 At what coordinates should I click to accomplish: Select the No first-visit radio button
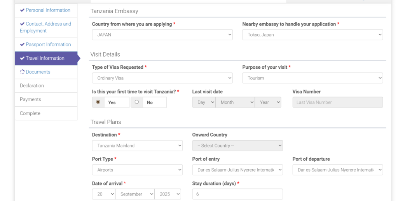pyautogui.click(x=137, y=102)
